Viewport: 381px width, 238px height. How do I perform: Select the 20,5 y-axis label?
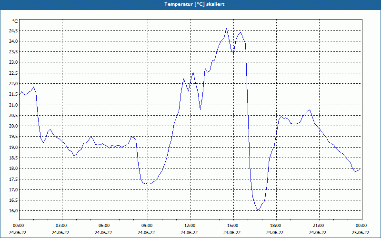pyautogui.click(x=13, y=115)
